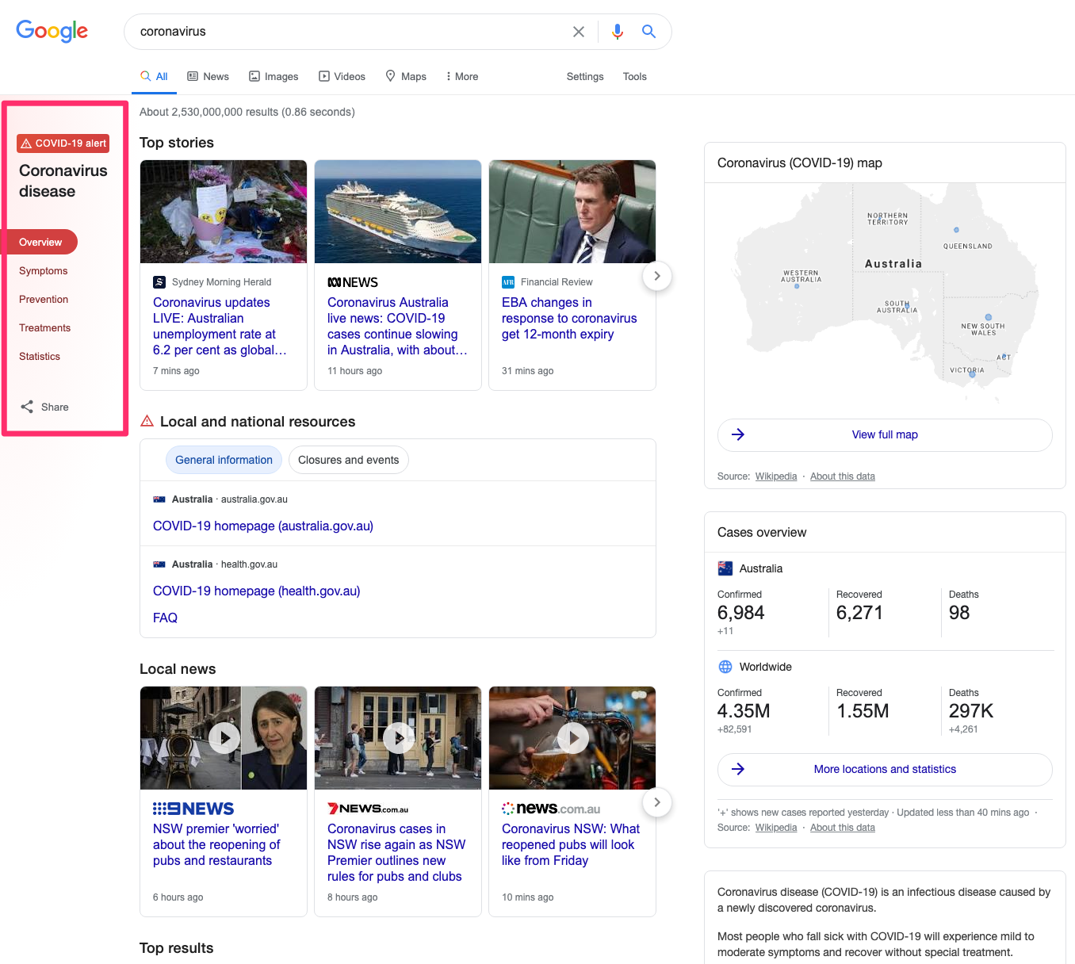The image size is (1075, 964).
Task: Click the Financial Review source icon
Action: (x=508, y=282)
